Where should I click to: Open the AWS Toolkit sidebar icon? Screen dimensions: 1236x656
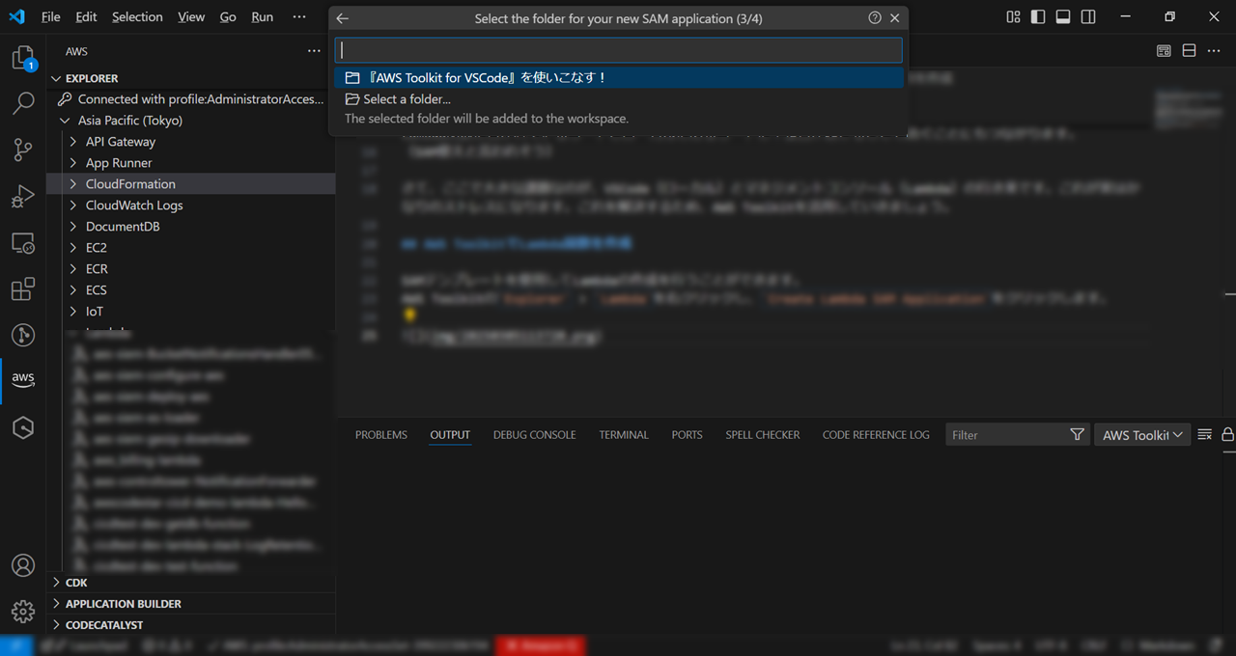pos(22,378)
